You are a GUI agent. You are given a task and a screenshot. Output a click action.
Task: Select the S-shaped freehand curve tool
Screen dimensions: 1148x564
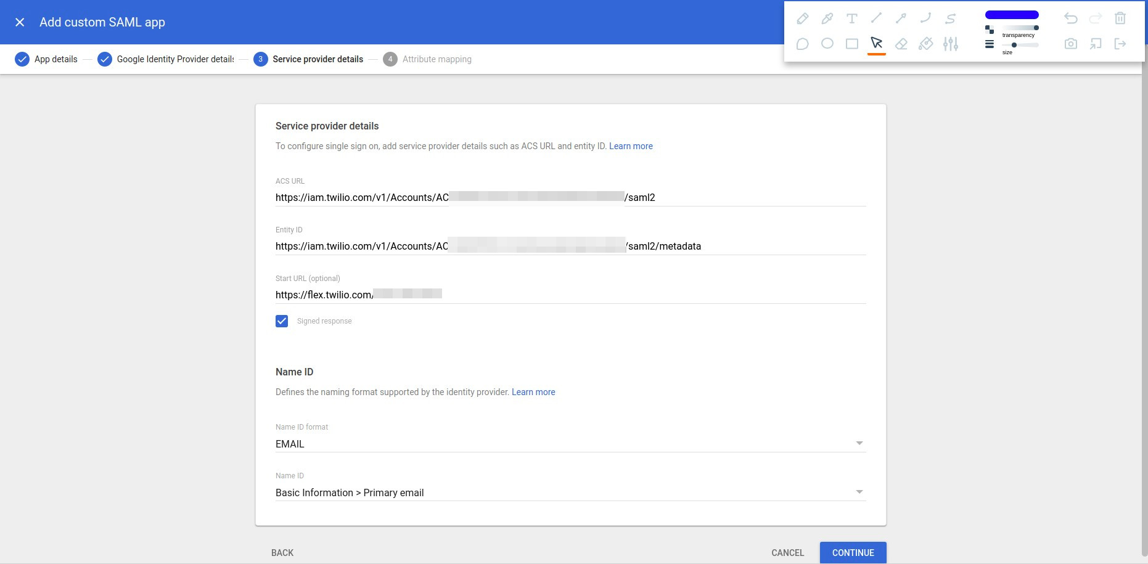coord(950,18)
